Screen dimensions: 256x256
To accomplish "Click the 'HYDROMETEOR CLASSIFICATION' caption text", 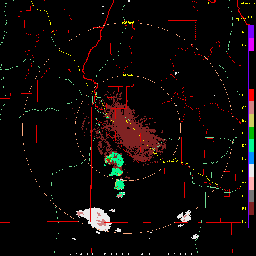I will [100, 254].
